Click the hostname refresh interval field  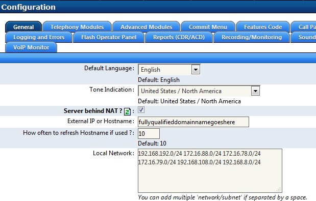click(x=149, y=133)
